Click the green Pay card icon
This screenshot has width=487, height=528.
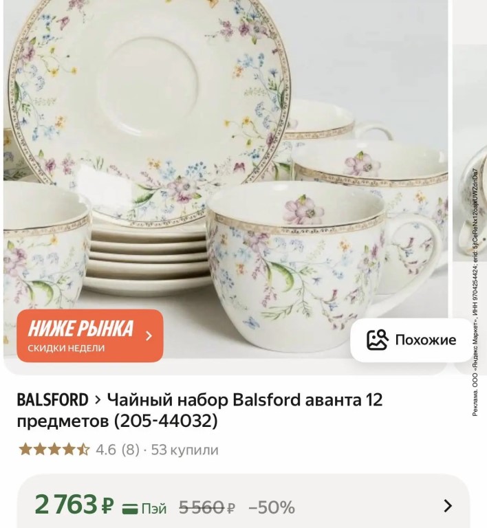point(130,509)
